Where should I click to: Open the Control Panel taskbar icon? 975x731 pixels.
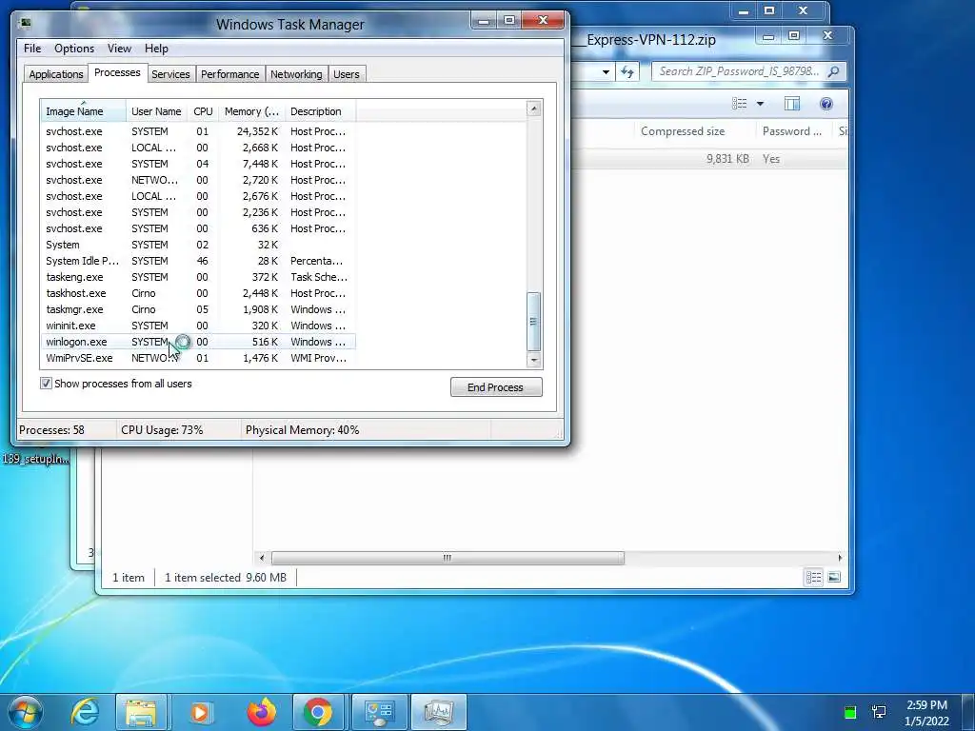[379, 712]
